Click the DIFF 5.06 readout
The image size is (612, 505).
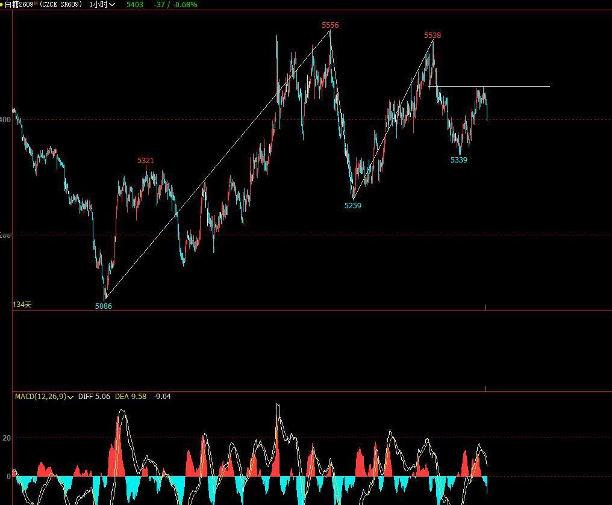94,397
